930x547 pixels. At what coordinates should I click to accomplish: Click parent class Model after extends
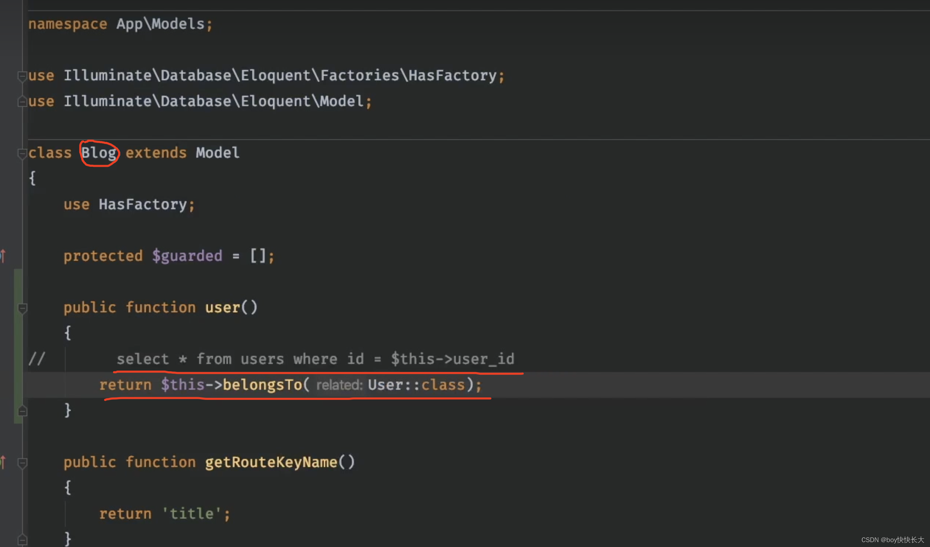pyautogui.click(x=218, y=153)
